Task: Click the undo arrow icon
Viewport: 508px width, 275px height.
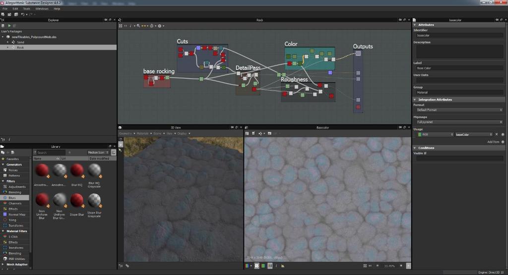Action: (22, 14)
